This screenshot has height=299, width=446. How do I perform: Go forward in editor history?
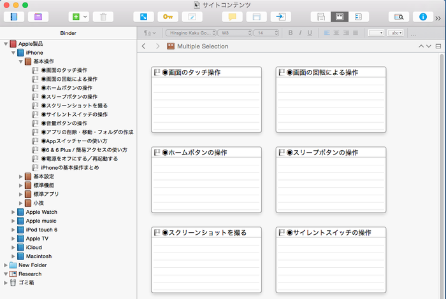(x=157, y=46)
